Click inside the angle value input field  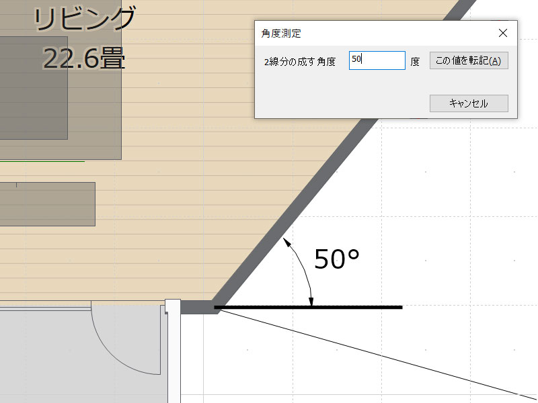click(378, 60)
